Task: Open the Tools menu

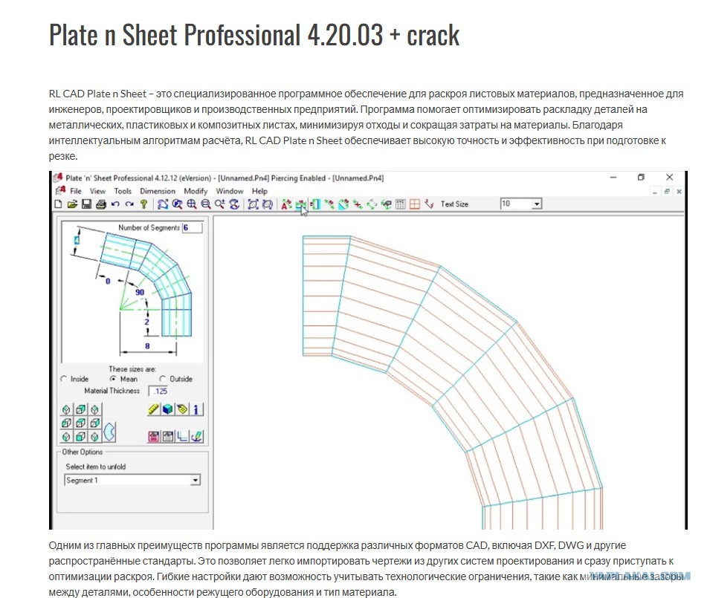Action: point(122,192)
